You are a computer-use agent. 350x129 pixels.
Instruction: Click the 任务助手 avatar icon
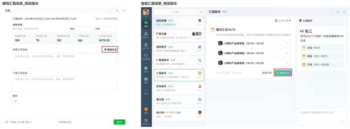[200, 86]
